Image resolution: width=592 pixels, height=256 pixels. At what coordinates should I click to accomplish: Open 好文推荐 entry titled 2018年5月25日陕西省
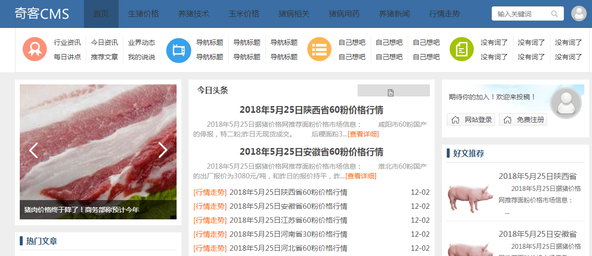(537, 176)
